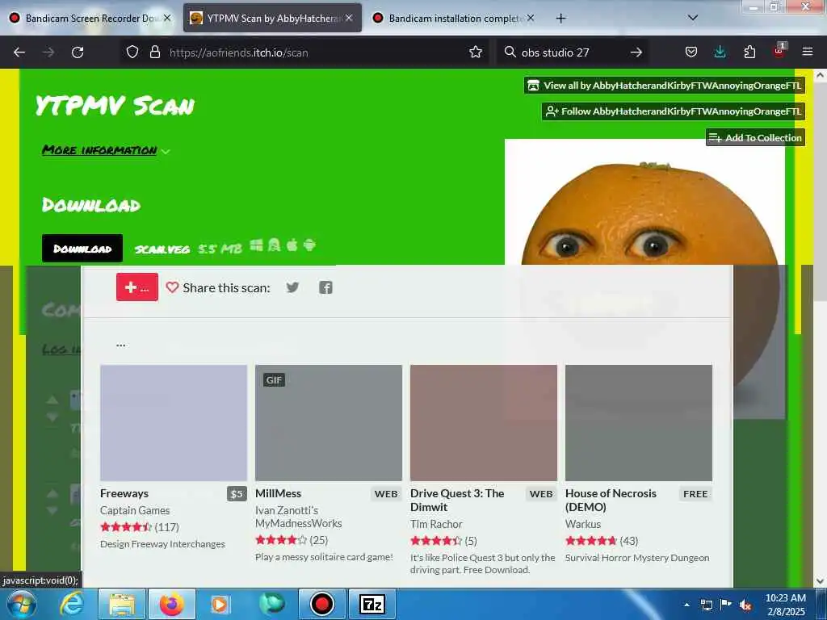The image size is (827, 620).
Task: Reload the current page
Action: click(78, 52)
